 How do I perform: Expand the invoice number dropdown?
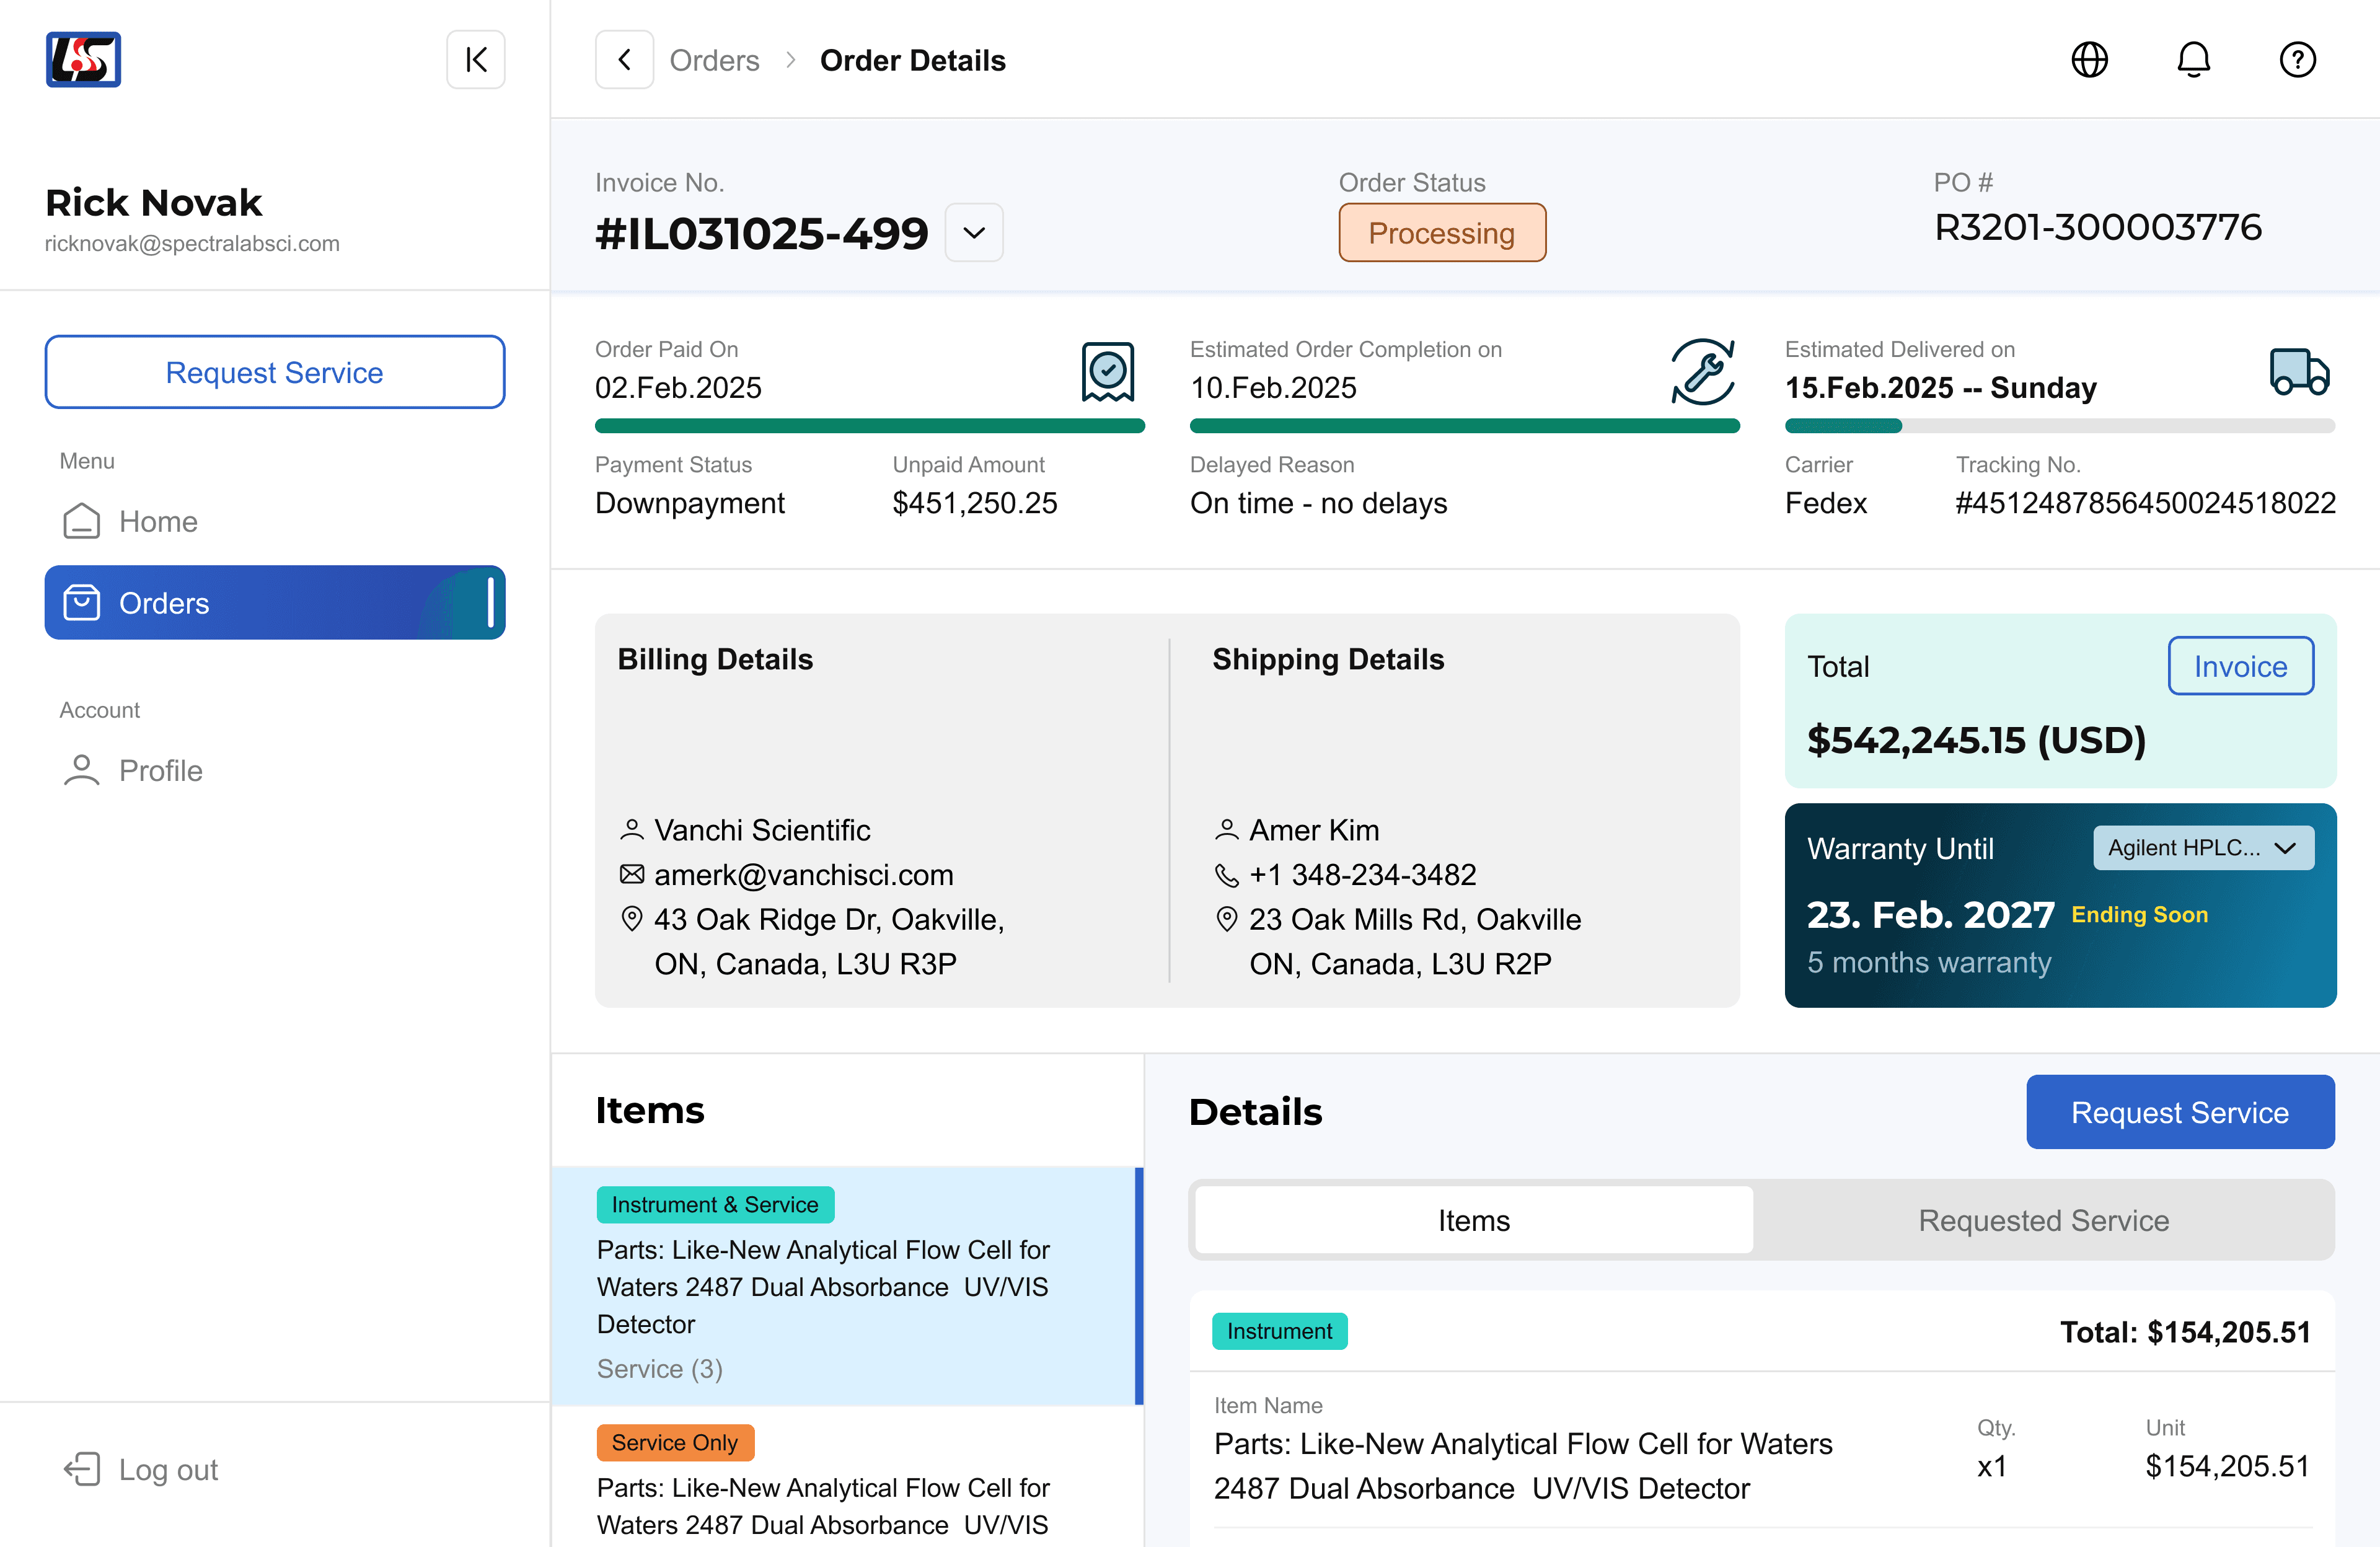click(974, 233)
